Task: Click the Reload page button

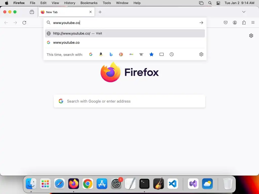Action: click(x=24, y=22)
